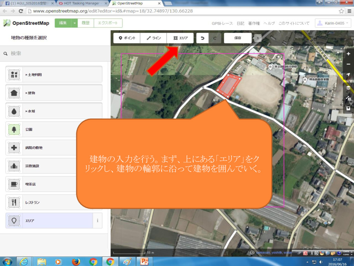Switch to the HOT Tasking Manager tab
The width and height of the screenshot is (354, 266).
click(82, 3)
